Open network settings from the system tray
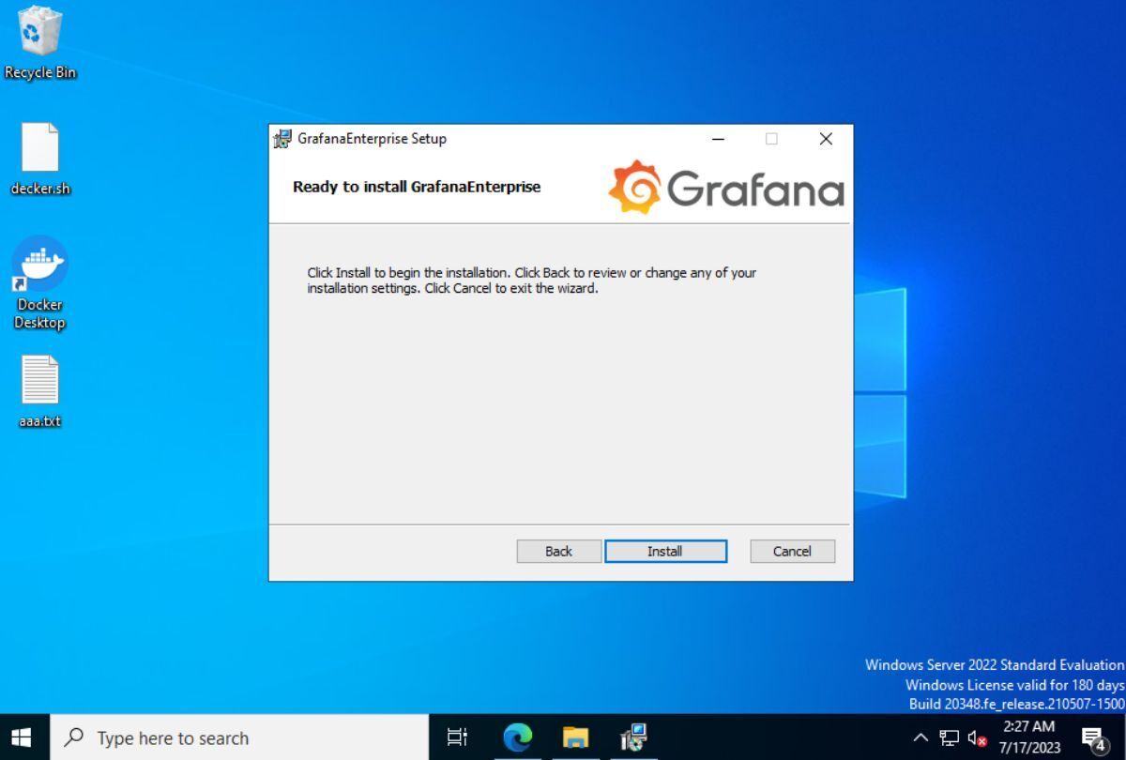Viewport: 1126px width, 760px height. pyautogui.click(x=948, y=737)
